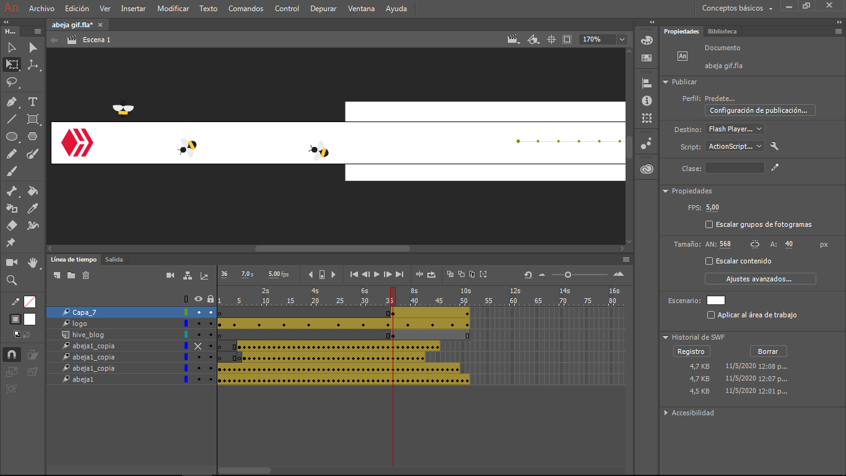Select the Paint Bucket tool
This screenshot has height=476, width=846.
(33, 191)
